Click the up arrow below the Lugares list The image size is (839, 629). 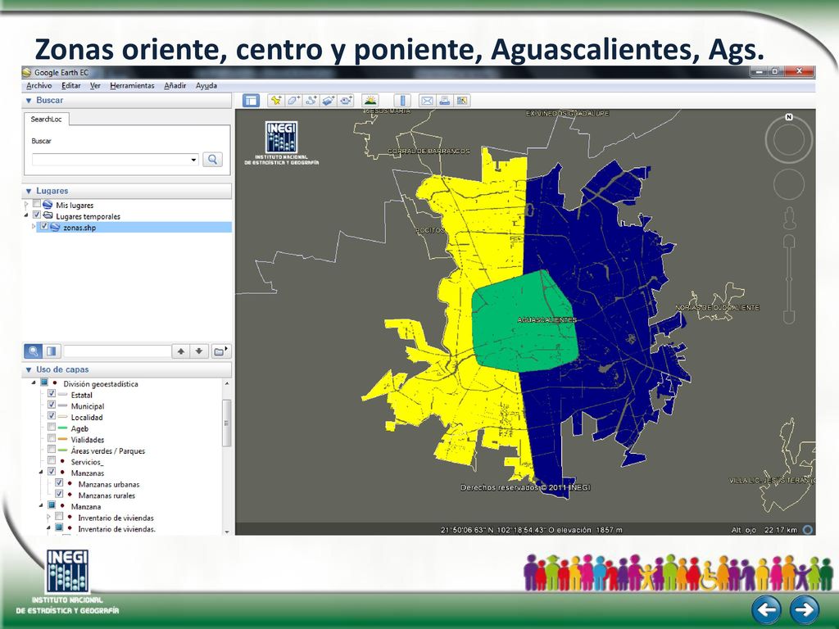pyautogui.click(x=181, y=351)
